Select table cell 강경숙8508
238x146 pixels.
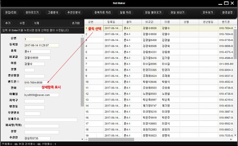click(x=151, y=46)
